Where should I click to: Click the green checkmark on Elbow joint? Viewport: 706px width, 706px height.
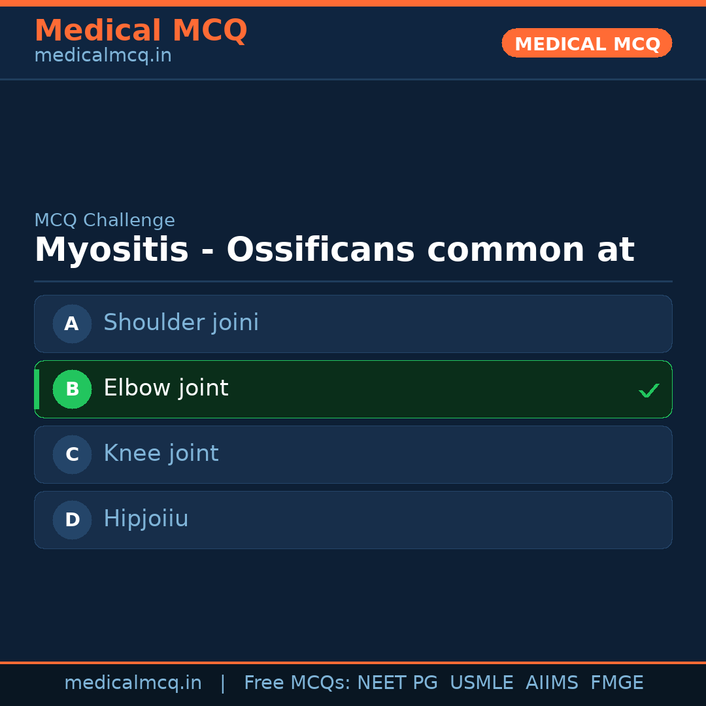point(649,390)
